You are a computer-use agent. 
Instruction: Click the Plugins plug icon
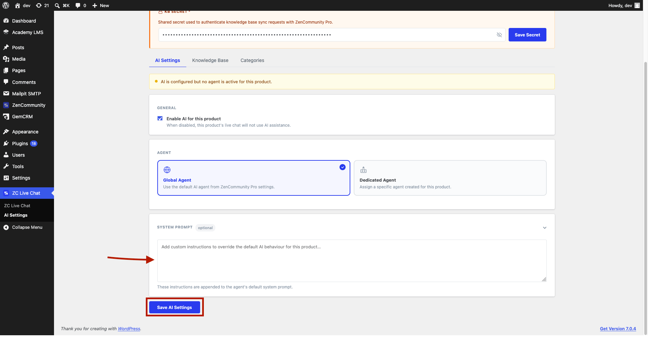point(6,143)
